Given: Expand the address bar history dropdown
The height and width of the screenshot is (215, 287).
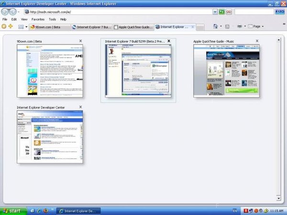Looking at the screenshot, I should [x=215, y=12].
